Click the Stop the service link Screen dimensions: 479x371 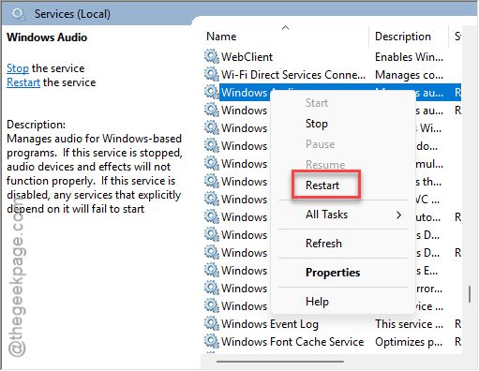point(18,68)
